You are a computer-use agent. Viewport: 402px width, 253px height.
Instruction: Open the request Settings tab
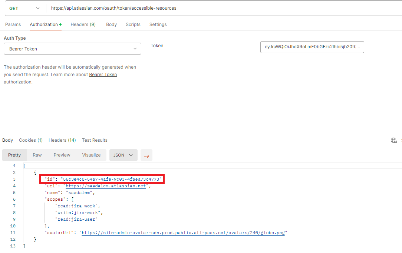tap(158, 24)
